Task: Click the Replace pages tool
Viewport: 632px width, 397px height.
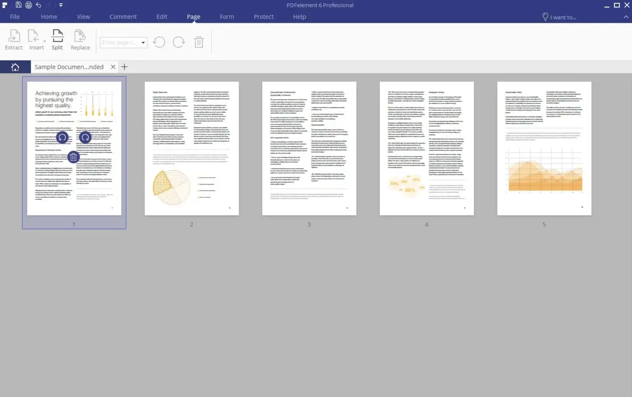Action: click(80, 41)
